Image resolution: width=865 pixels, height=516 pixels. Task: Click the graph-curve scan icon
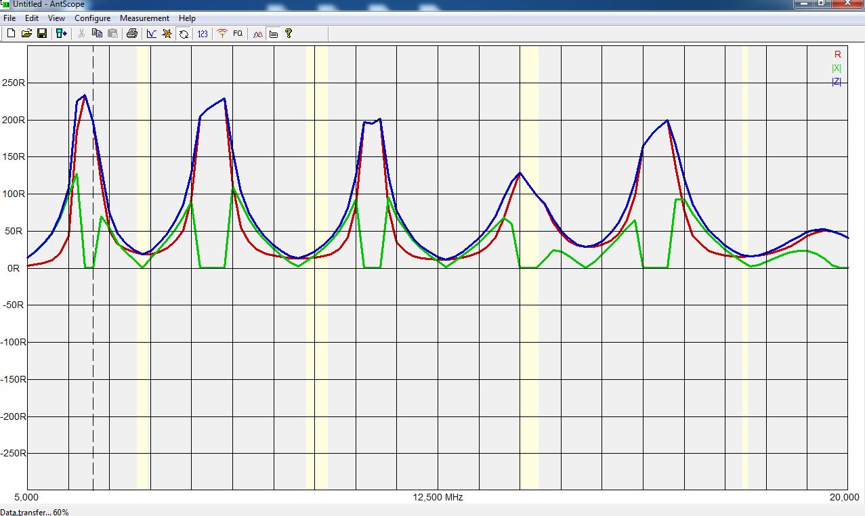click(151, 33)
